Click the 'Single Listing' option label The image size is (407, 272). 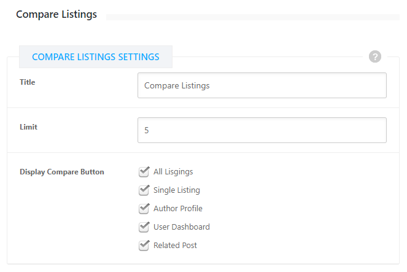click(x=176, y=190)
